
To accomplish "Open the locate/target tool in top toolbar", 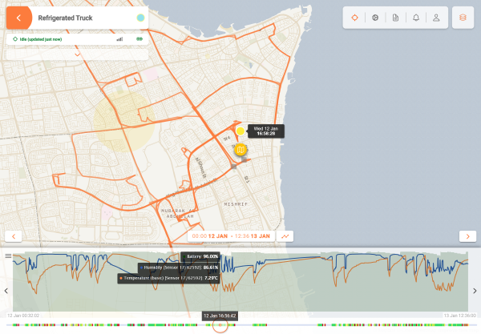I will pyautogui.click(x=354, y=18).
